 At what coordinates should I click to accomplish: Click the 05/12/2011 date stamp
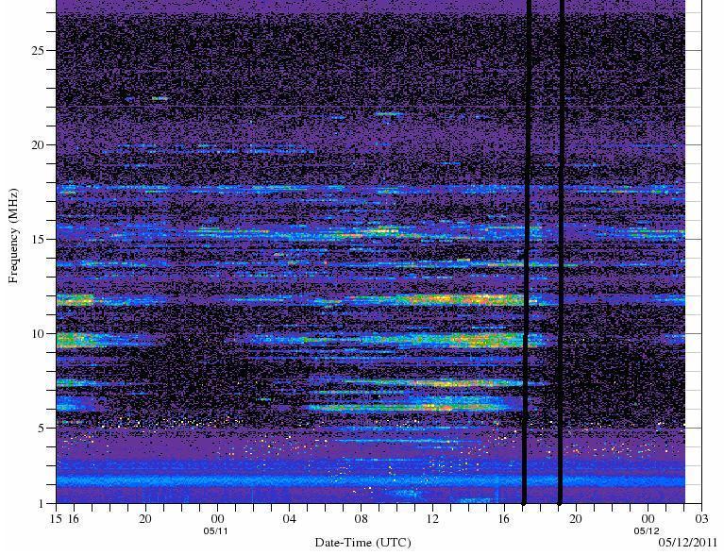(688, 544)
